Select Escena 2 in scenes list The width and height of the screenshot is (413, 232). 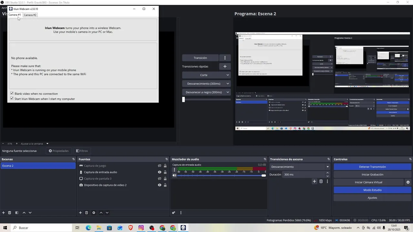pos(38,166)
